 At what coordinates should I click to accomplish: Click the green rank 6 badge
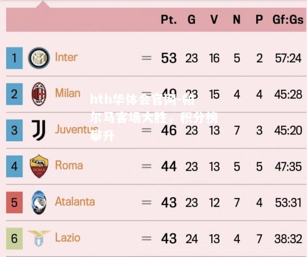coord(14,238)
